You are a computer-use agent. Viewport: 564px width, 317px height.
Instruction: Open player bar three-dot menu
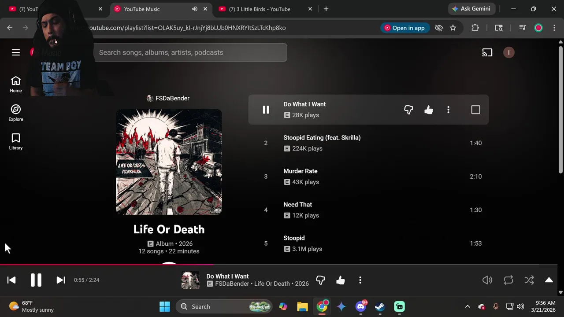(360, 280)
